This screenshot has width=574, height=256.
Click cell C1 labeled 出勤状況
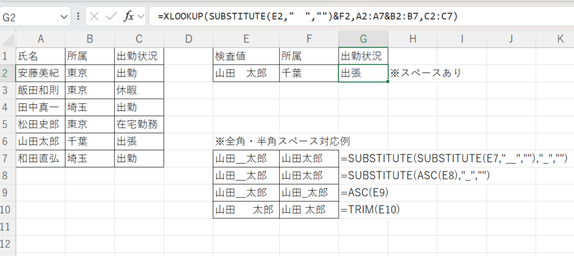[139, 57]
